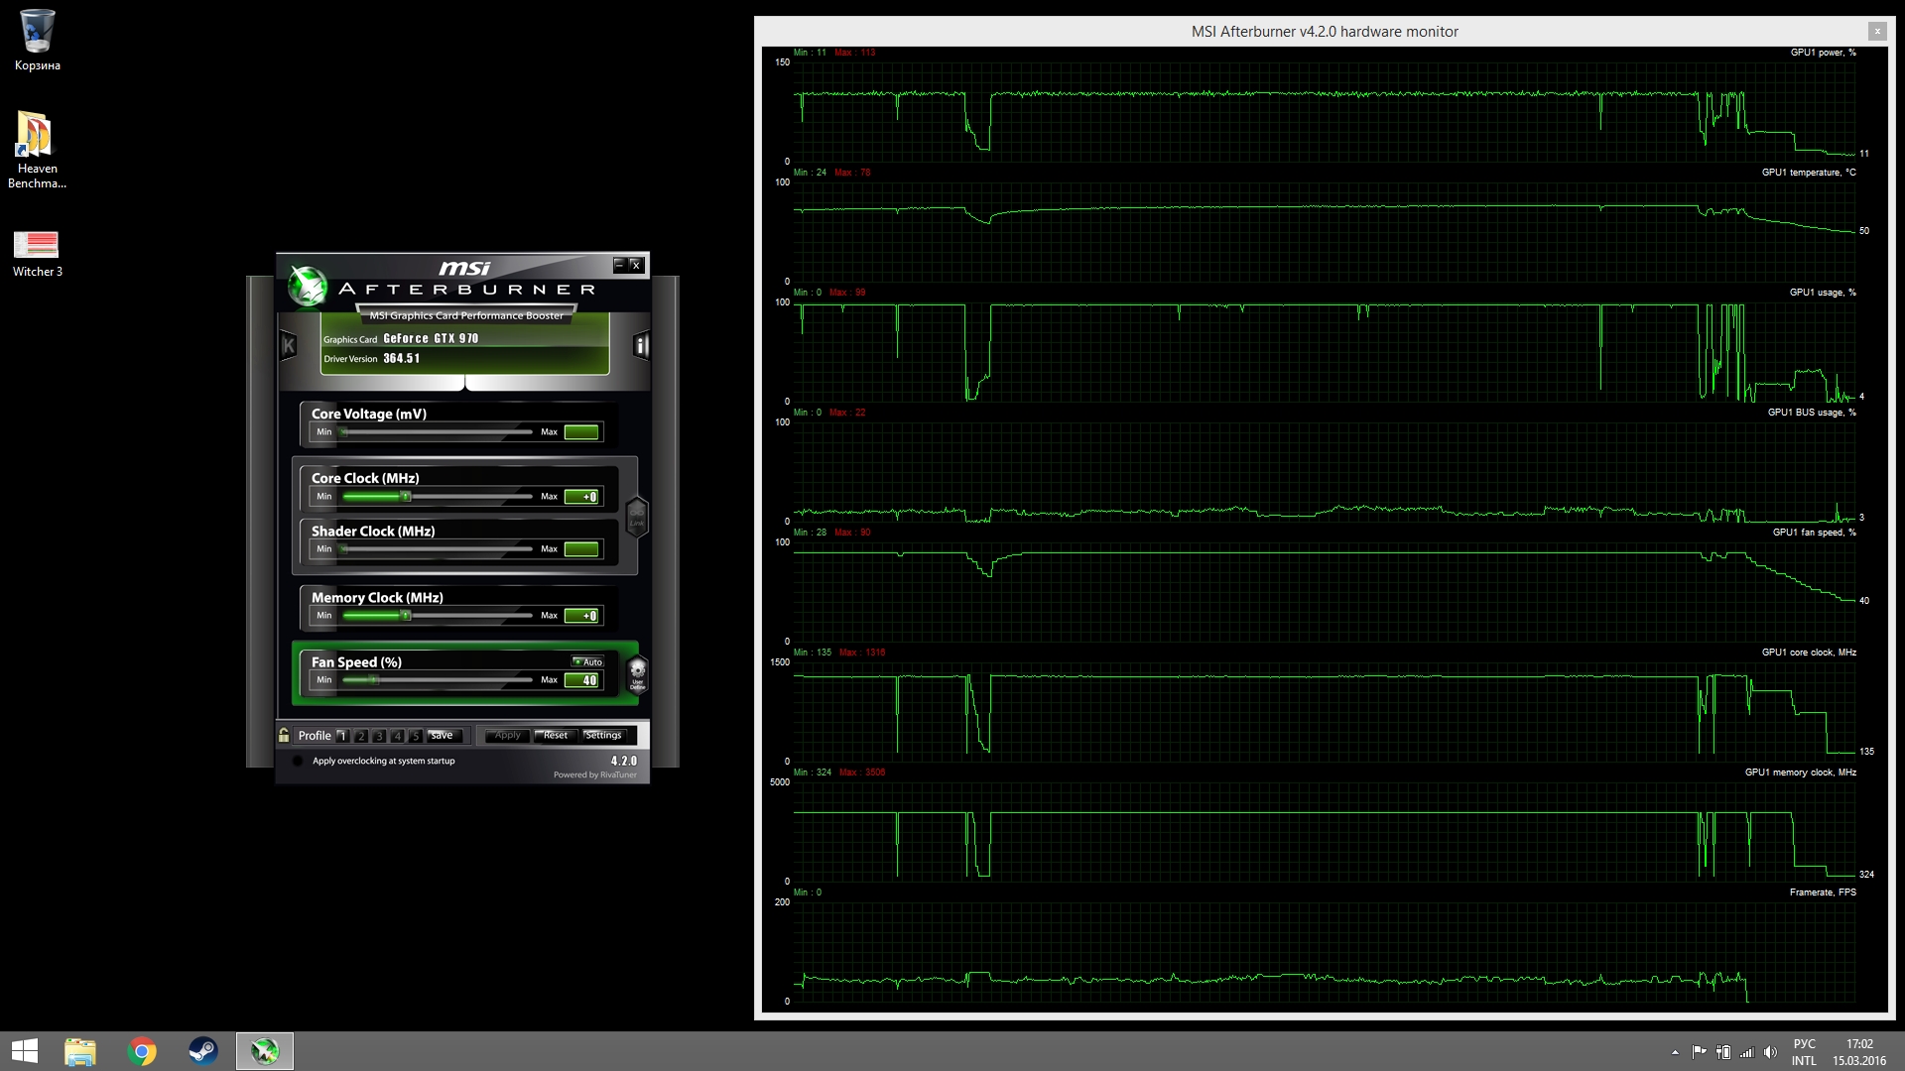Open File Explorer from the taskbar
Screen dimensions: 1905x1071
click(80, 1051)
